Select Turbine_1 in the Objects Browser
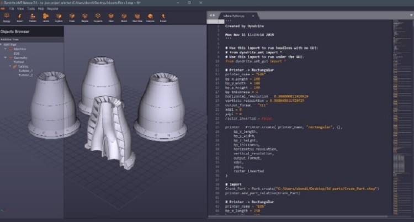Screen dimensions: 414x222 [x=26, y=70]
